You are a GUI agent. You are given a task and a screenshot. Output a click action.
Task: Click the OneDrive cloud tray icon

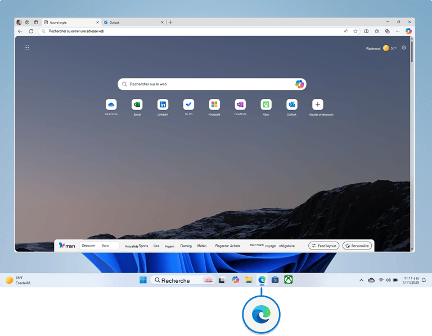tap(371, 280)
